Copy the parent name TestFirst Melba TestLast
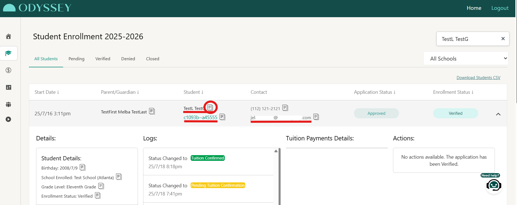Viewport: 517px width, 205px height. tap(152, 111)
